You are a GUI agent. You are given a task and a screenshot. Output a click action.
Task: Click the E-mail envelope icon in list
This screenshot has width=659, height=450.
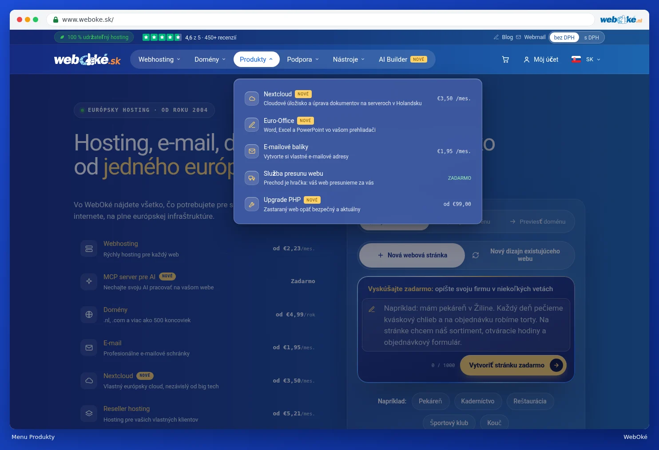tap(89, 347)
